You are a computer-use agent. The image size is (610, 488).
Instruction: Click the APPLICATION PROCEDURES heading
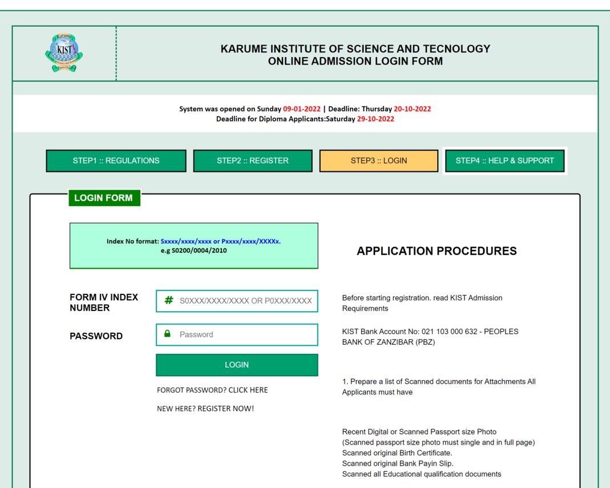[x=437, y=251]
